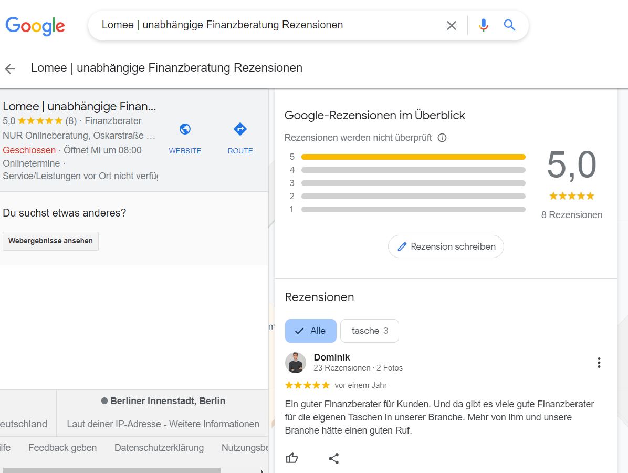Screen dimensions: 628x473
Task: Click 'Geschlossen' status text
Action: click(29, 150)
